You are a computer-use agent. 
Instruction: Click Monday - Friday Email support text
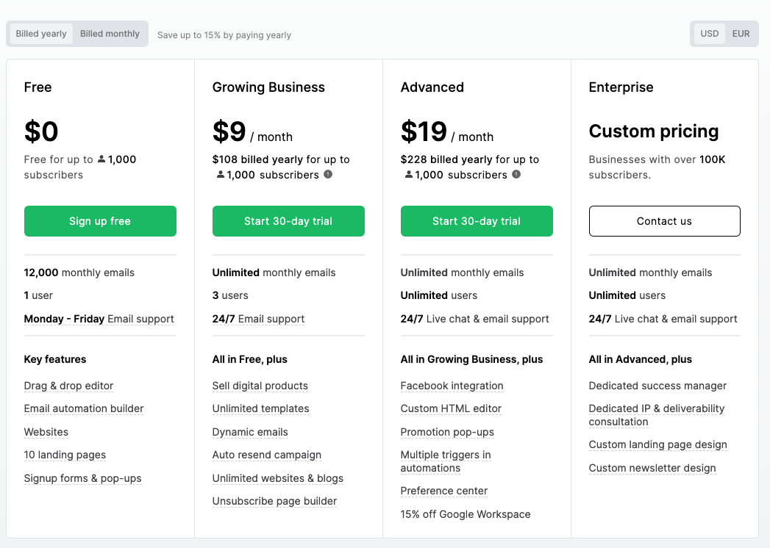point(99,319)
